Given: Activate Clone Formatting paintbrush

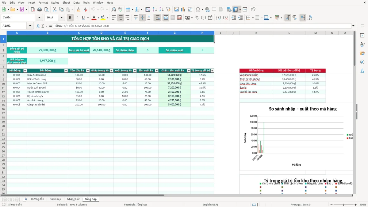Looking at the screenshot, I should (x=79, y=10).
